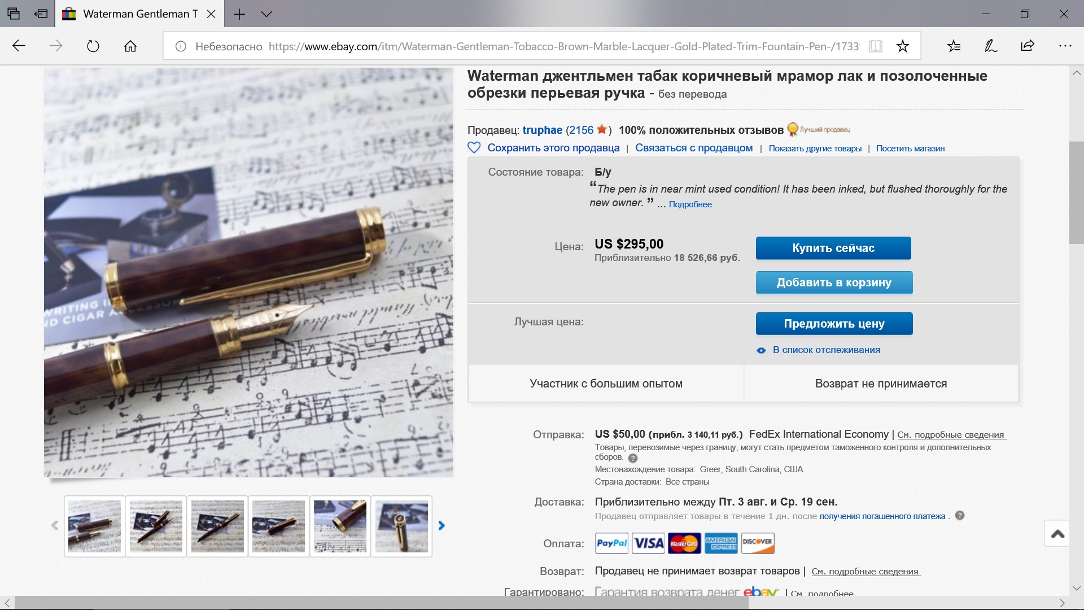Select the sixth pen cap thumbnail
Viewport: 1084px width, 610px height.
[x=401, y=526]
